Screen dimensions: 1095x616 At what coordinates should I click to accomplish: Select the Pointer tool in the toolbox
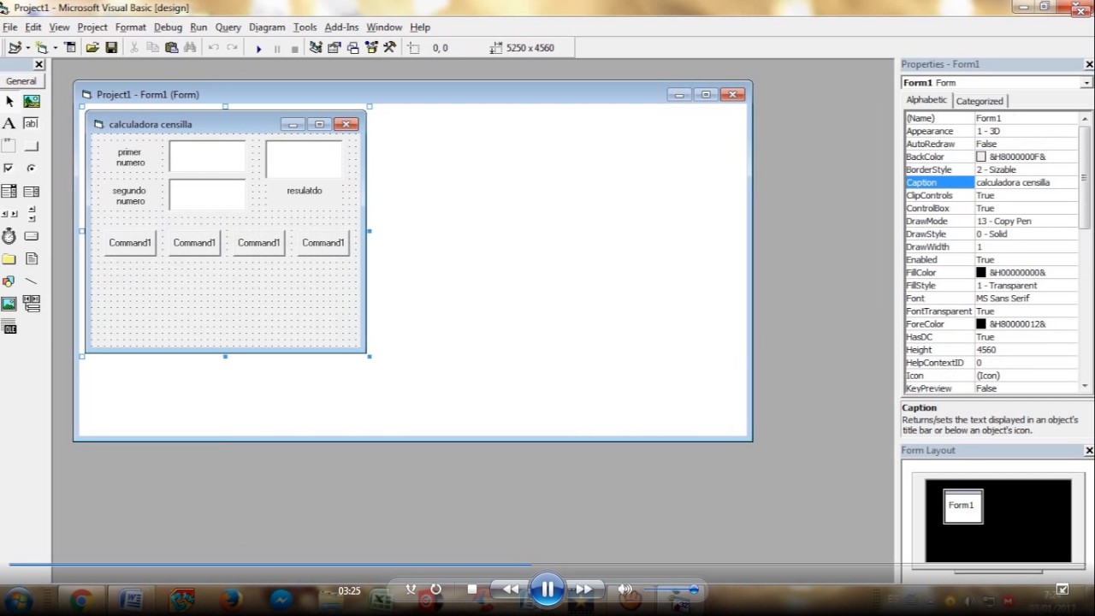click(x=9, y=101)
